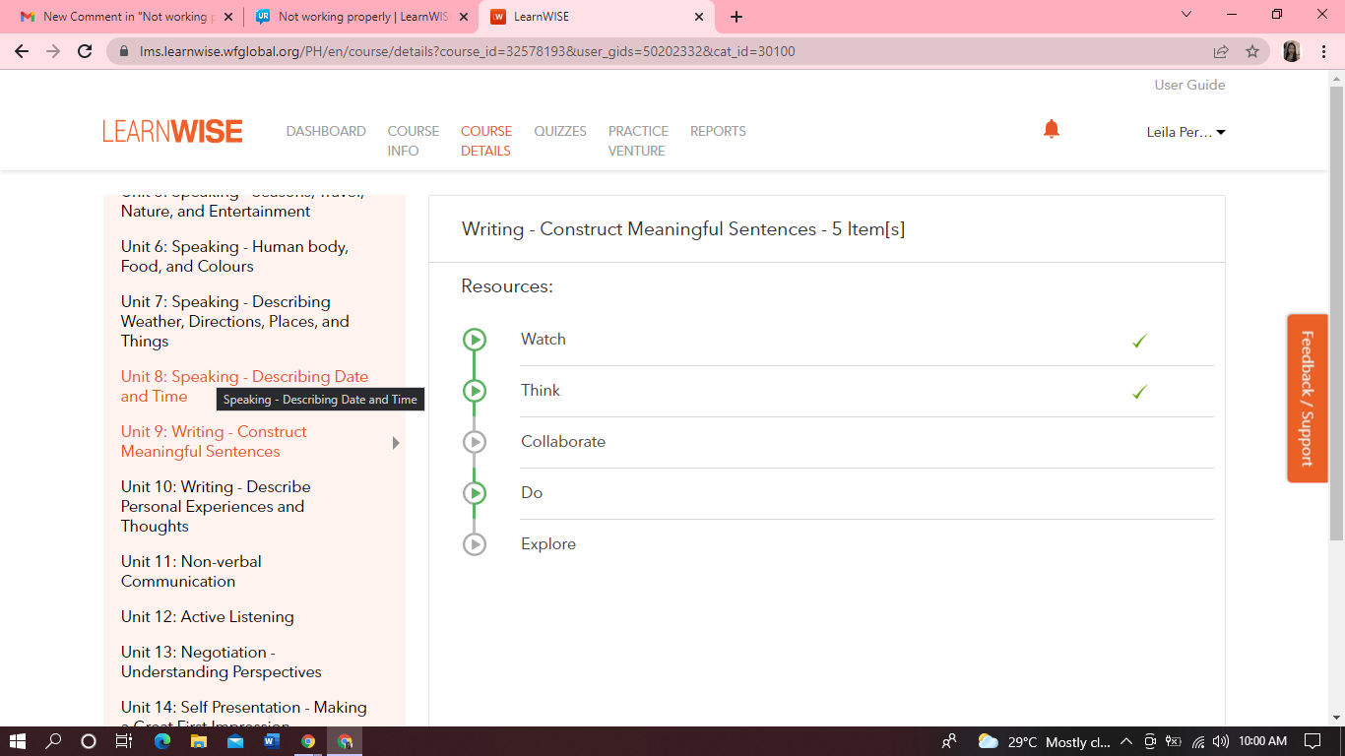
Task: Expand the Unit 9 arrow in sidebar
Action: pyautogui.click(x=396, y=443)
